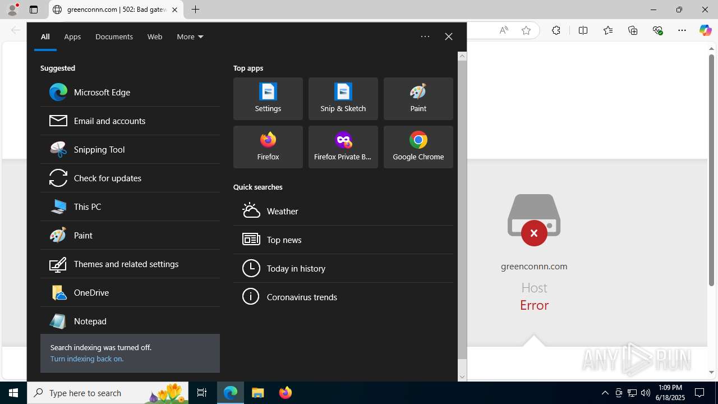Click the Edge Read aloud icon
The height and width of the screenshot is (404, 718).
tap(504, 30)
